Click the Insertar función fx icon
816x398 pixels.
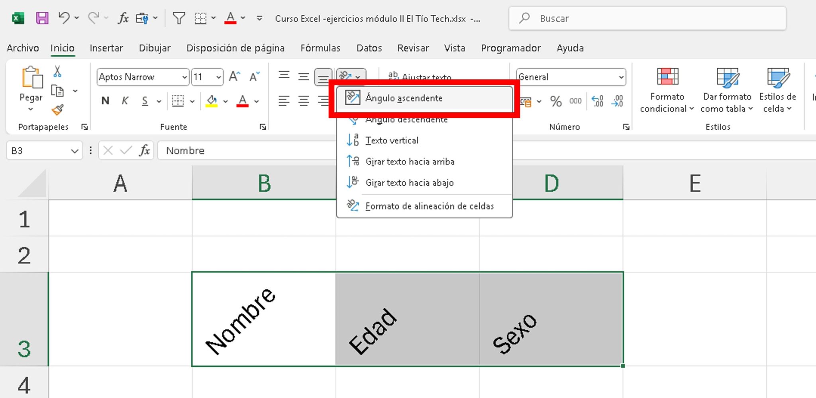(x=123, y=18)
